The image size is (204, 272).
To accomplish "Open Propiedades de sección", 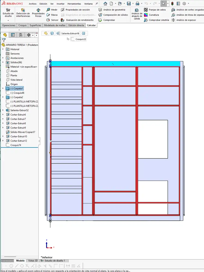I will click(x=75, y=10).
